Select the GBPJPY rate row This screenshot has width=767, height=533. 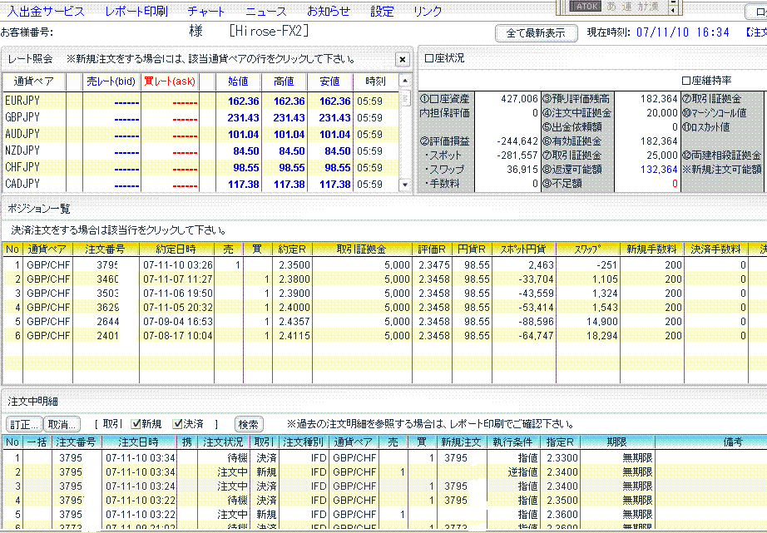coord(201,118)
